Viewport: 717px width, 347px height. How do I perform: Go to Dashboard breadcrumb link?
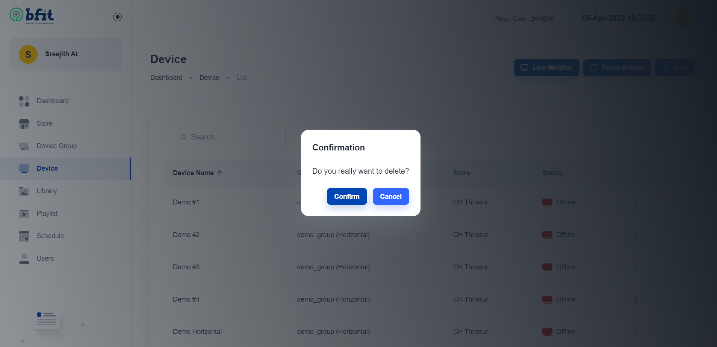(x=166, y=78)
